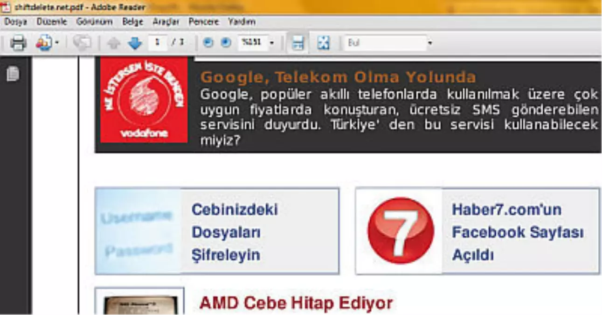
Task: Open Haber7.com'un Facebook Sayfası Açıldı link
Action: pyautogui.click(x=518, y=232)
